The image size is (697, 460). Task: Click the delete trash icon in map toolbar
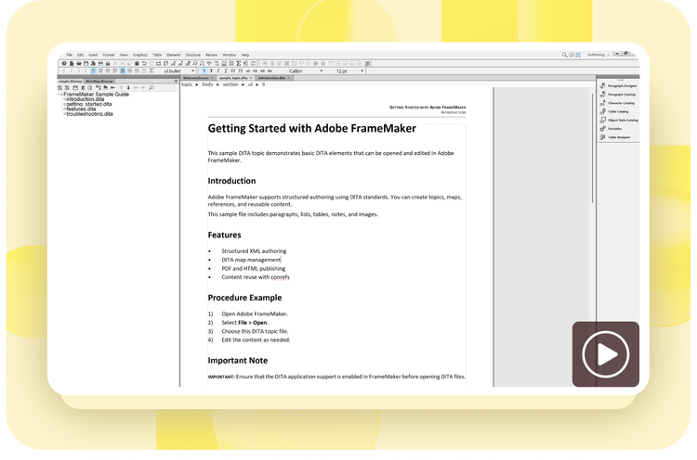(83, 88)
